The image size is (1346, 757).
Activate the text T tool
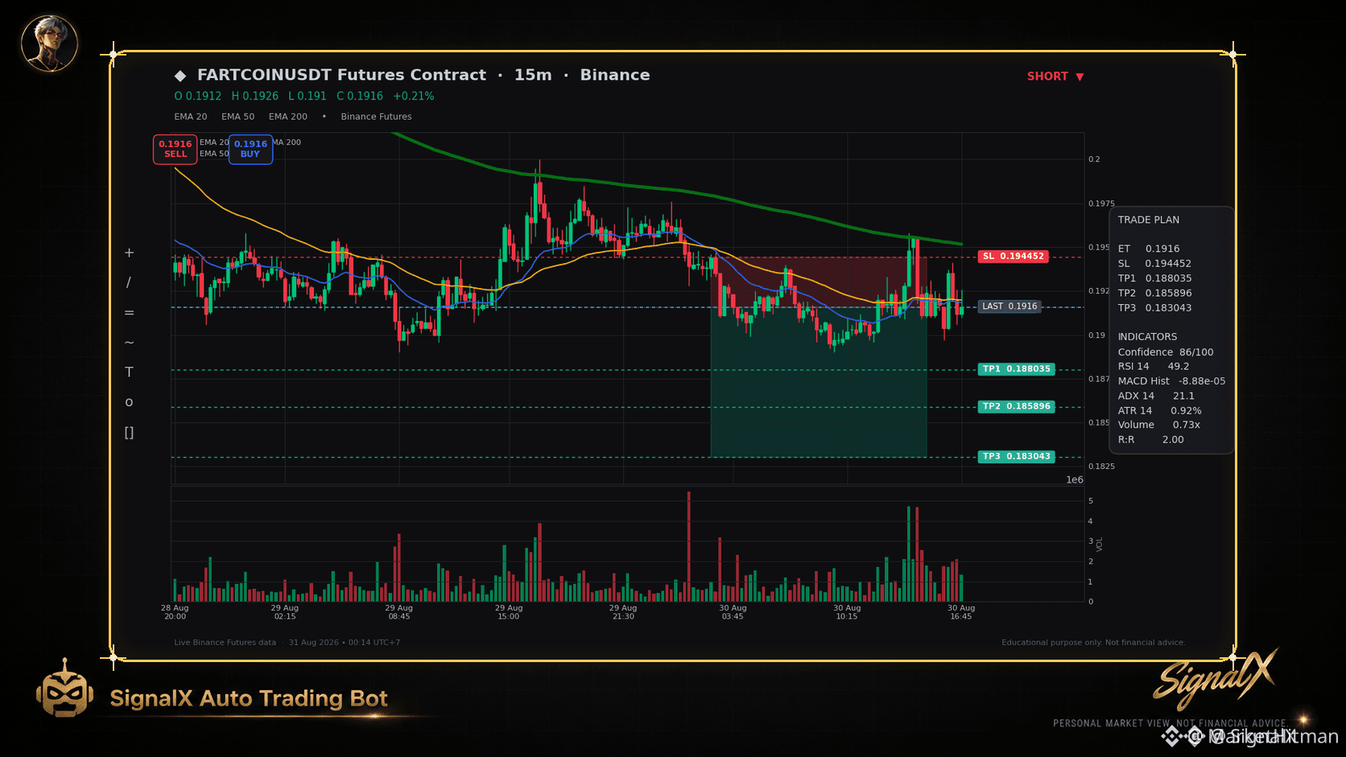[129, 372]
